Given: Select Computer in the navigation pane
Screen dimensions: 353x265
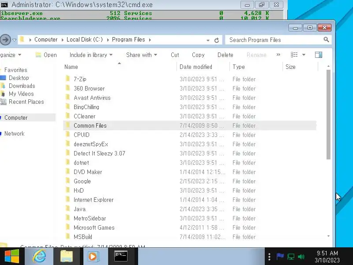Looking at the screenshot, I should (x=16, y=117).
